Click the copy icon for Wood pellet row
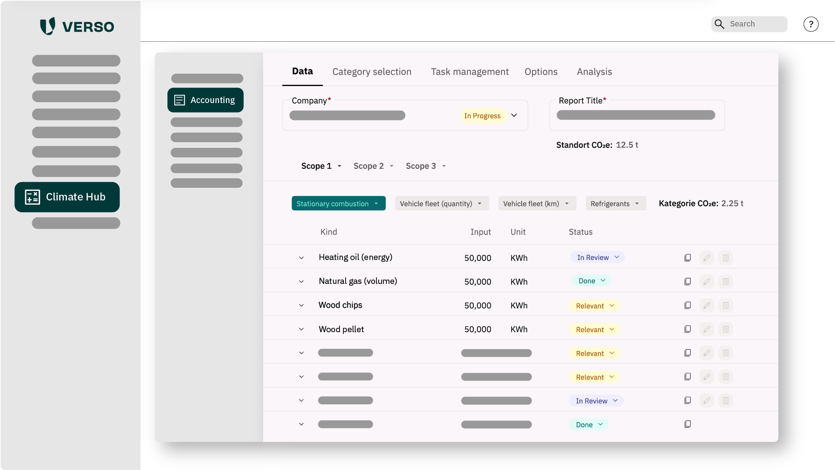This screenshot has height=470, width=835. [x=687, y=329]
